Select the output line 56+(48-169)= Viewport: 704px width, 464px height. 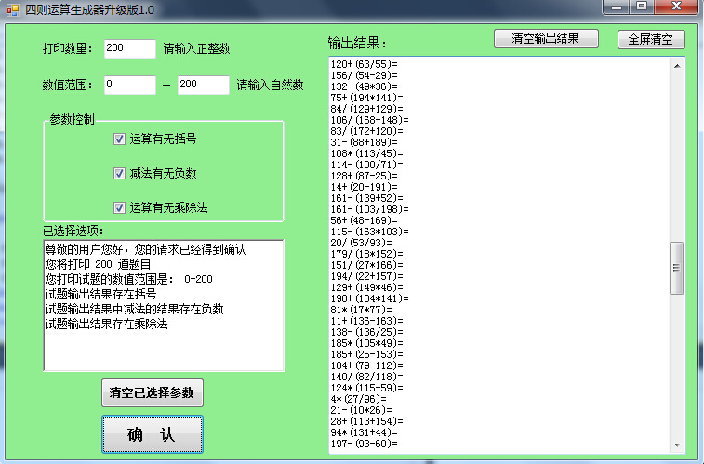click(365, 220)
